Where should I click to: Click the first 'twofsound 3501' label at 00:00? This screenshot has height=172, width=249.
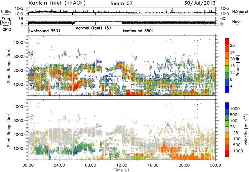pos(45,31)
